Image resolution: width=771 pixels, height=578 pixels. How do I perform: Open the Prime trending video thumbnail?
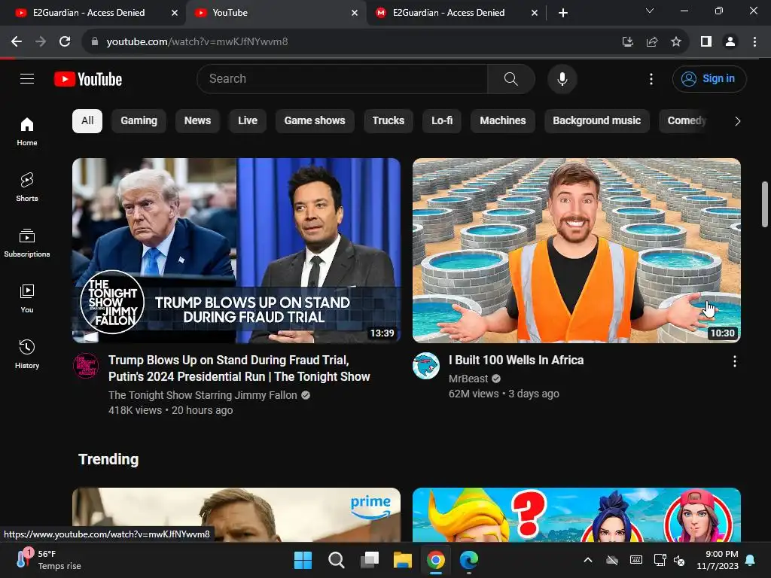pos(236,515)
